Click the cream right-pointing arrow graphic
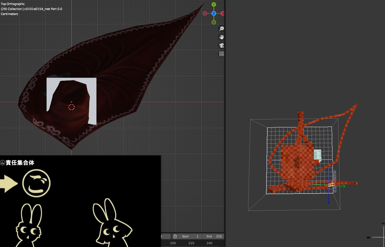This screenshot has height=247, width=385. (x=8, y=183)
